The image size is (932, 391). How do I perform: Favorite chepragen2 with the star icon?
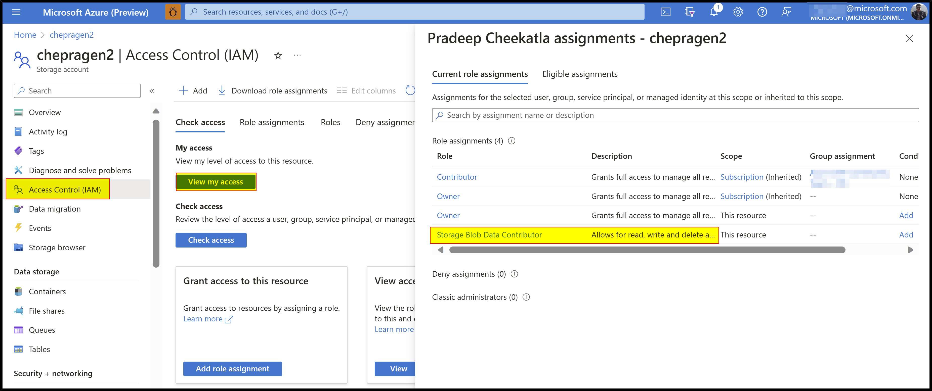point(278,55)
